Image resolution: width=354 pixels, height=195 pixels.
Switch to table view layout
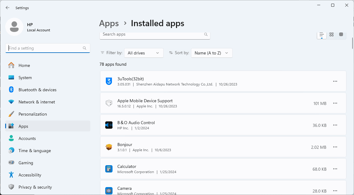[341, 34]
